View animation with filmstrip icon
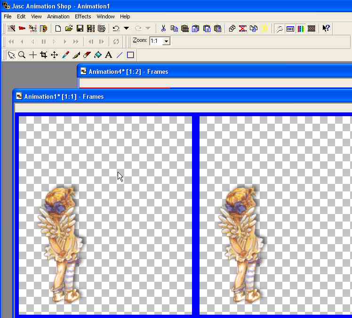The height and width of the screenshot is (318, 352). [312, 29]
